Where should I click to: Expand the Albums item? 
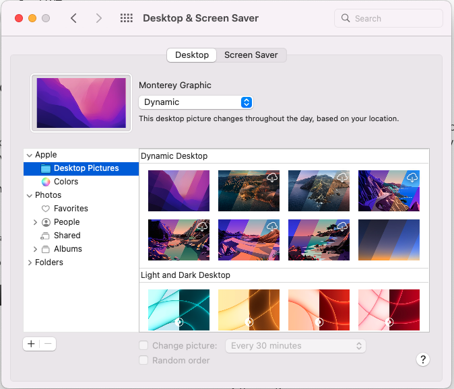[x=35, y=249]
